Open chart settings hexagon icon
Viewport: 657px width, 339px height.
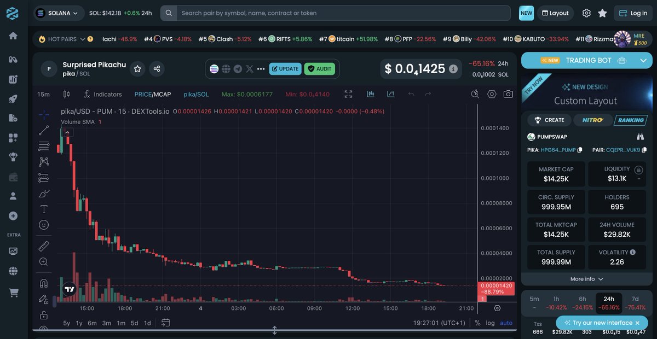(x=492, y=94)
